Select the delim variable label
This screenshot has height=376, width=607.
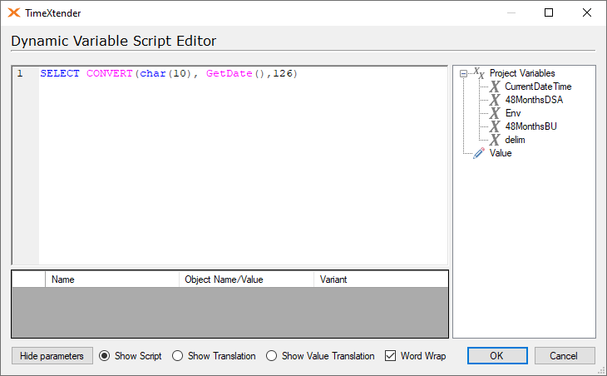pos(515,140)
